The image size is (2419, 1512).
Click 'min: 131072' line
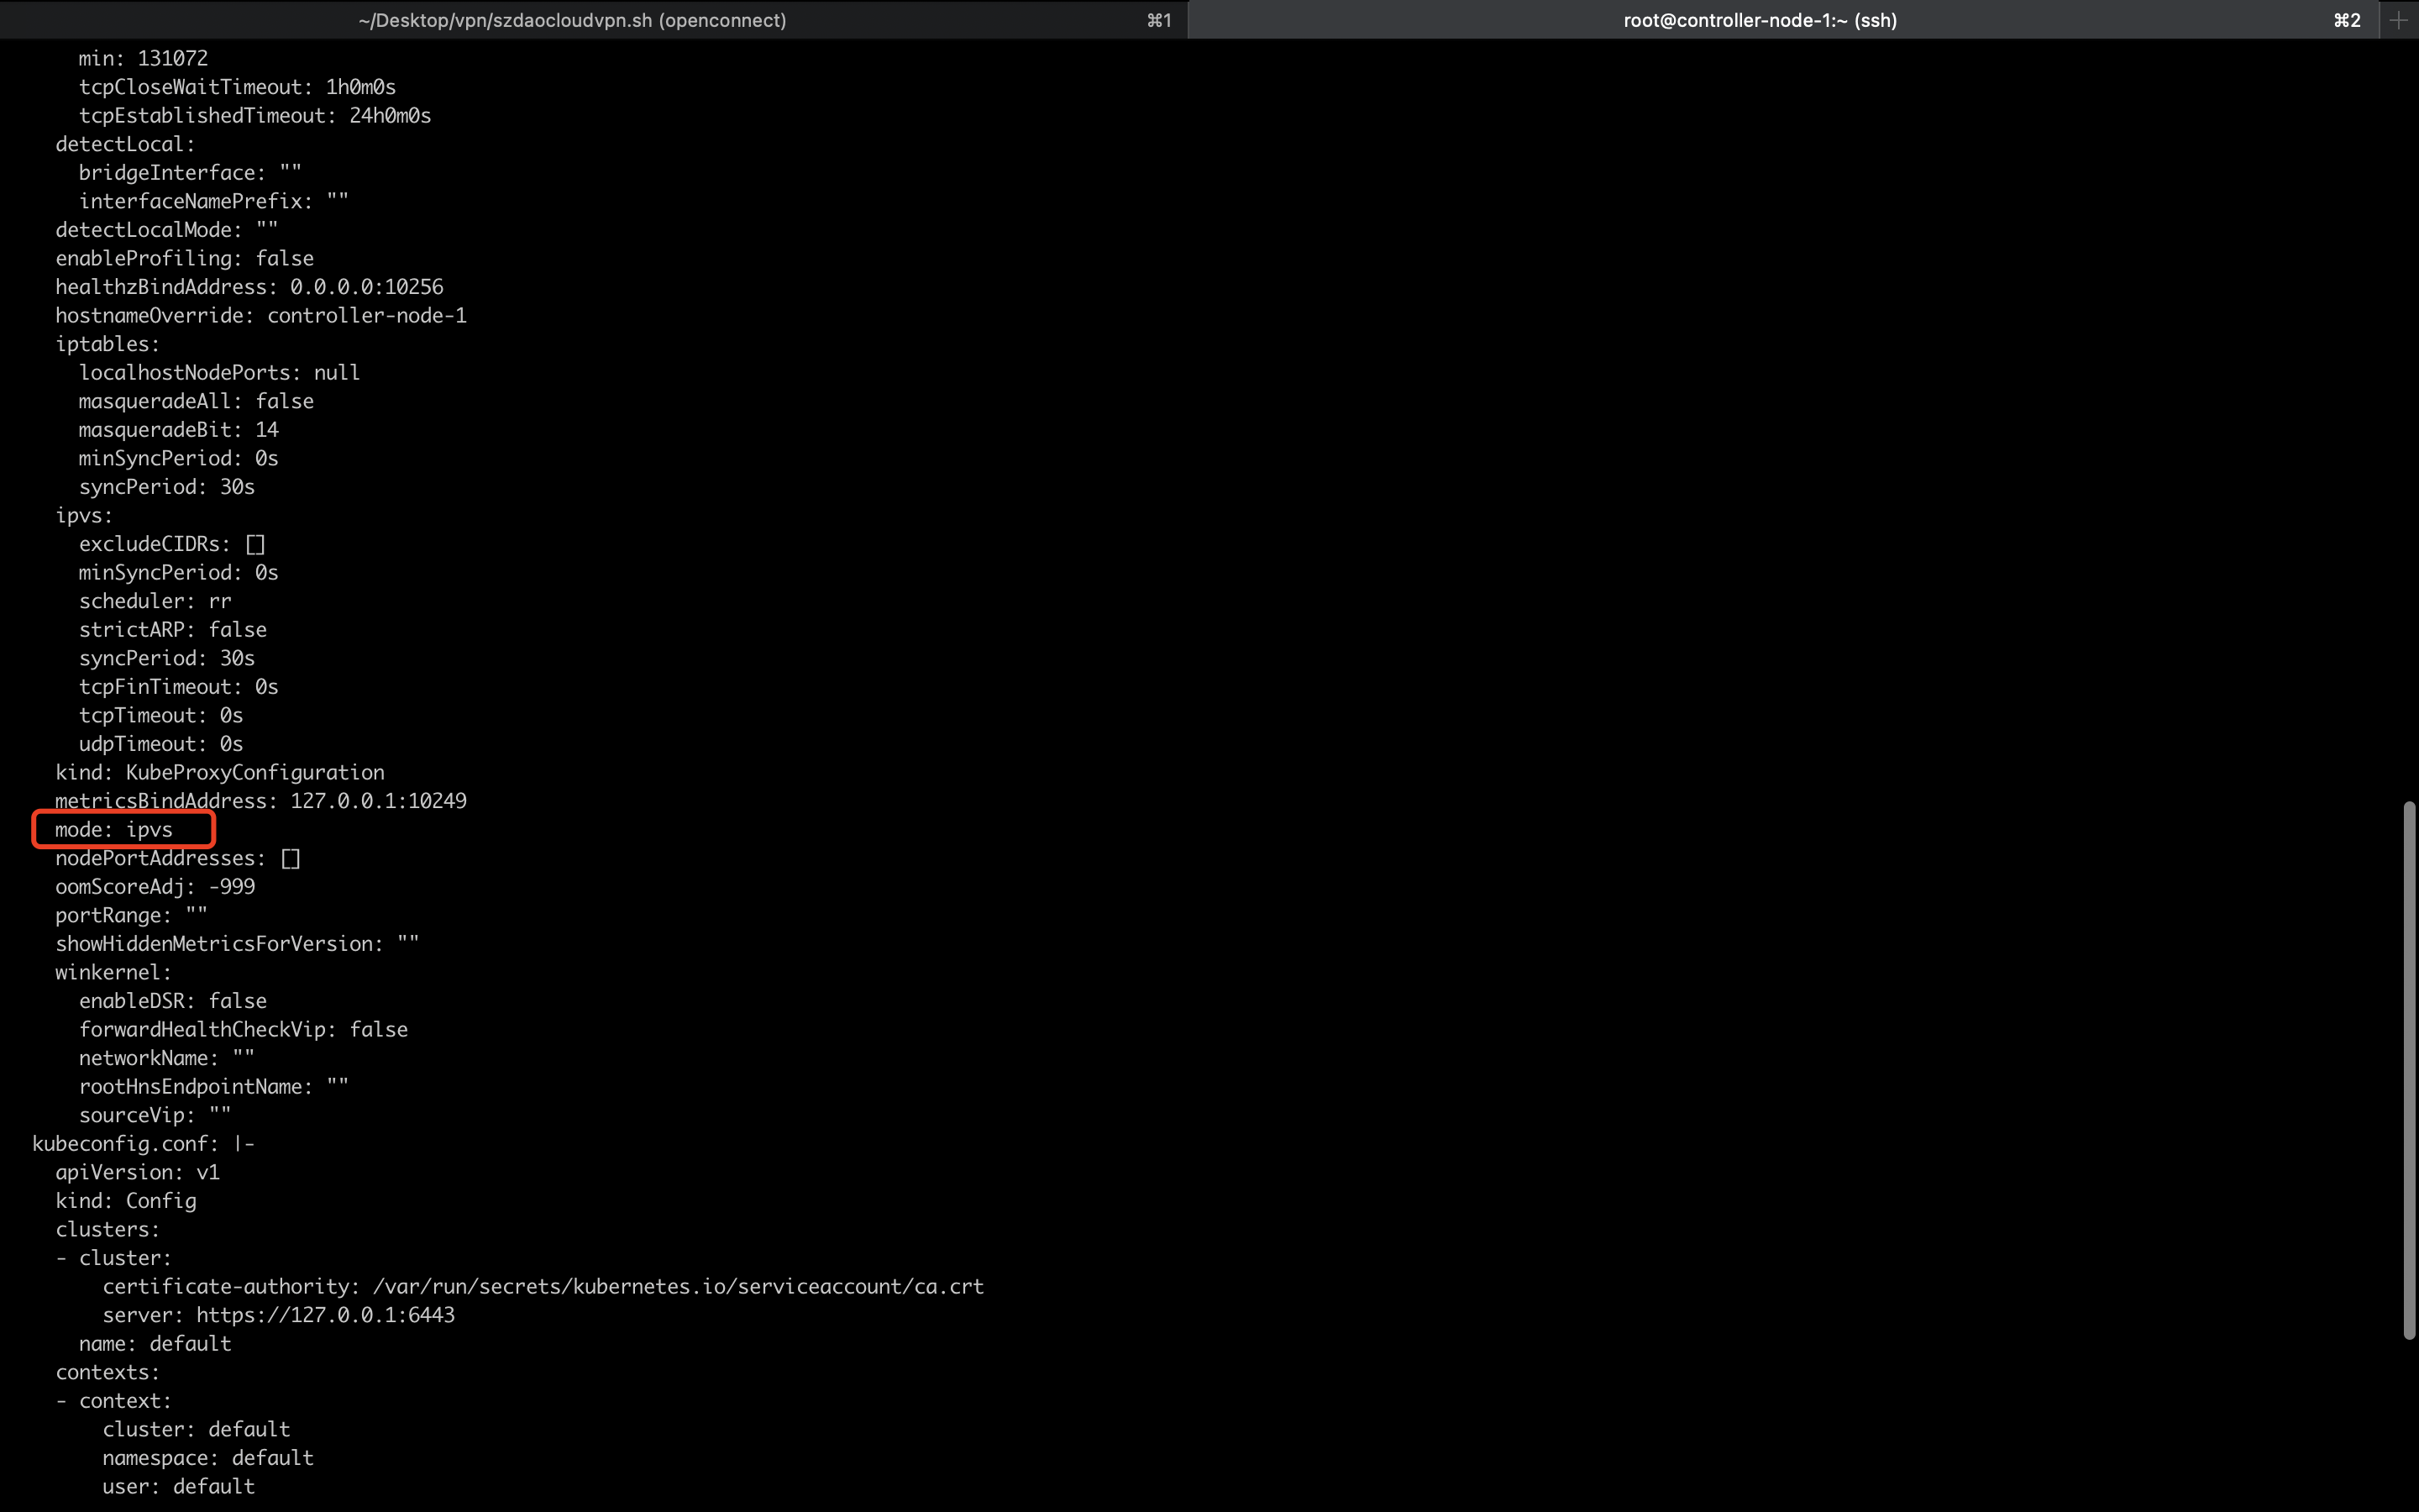click(144, 58)
